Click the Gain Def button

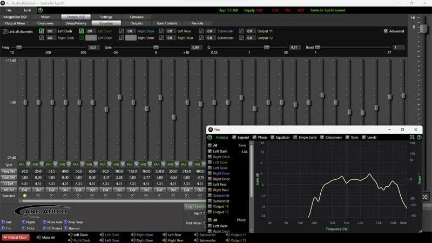tap(9, 178)
